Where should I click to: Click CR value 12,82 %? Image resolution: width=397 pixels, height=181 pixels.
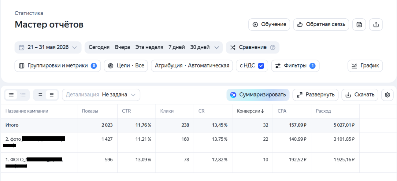220,160
